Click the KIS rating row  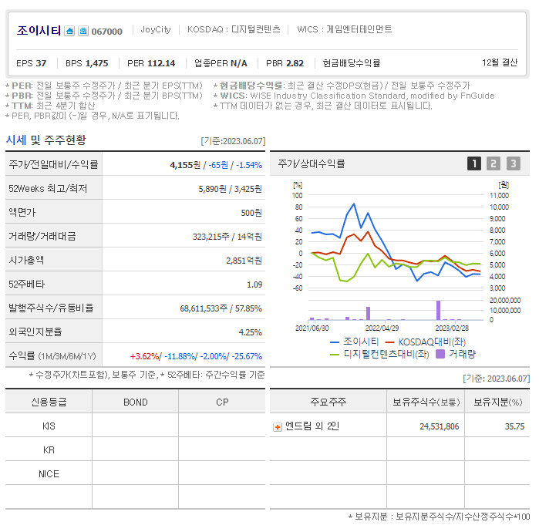pos(135,426)
